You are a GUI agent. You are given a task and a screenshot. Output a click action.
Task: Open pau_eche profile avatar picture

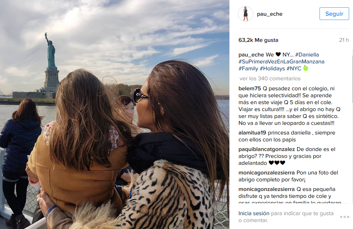[x=245, y=14]
